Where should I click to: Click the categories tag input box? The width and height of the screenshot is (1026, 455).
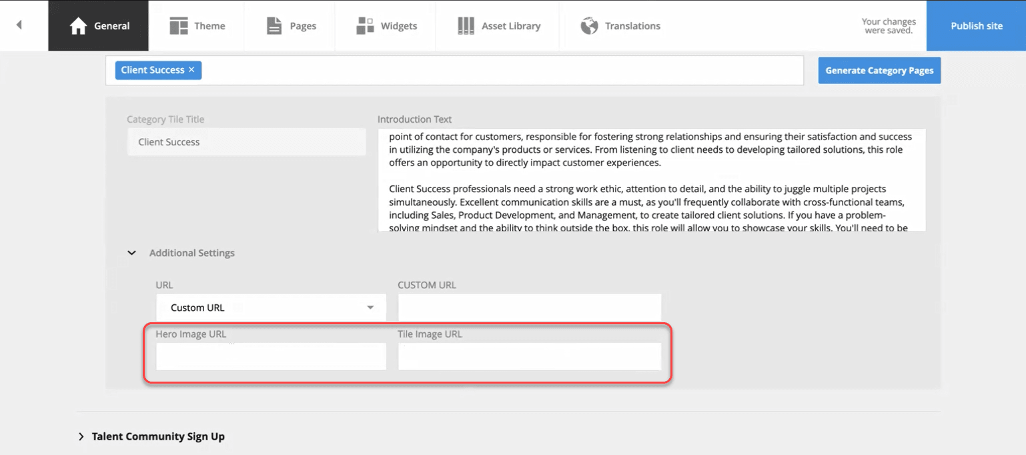(x=454, y=70)
